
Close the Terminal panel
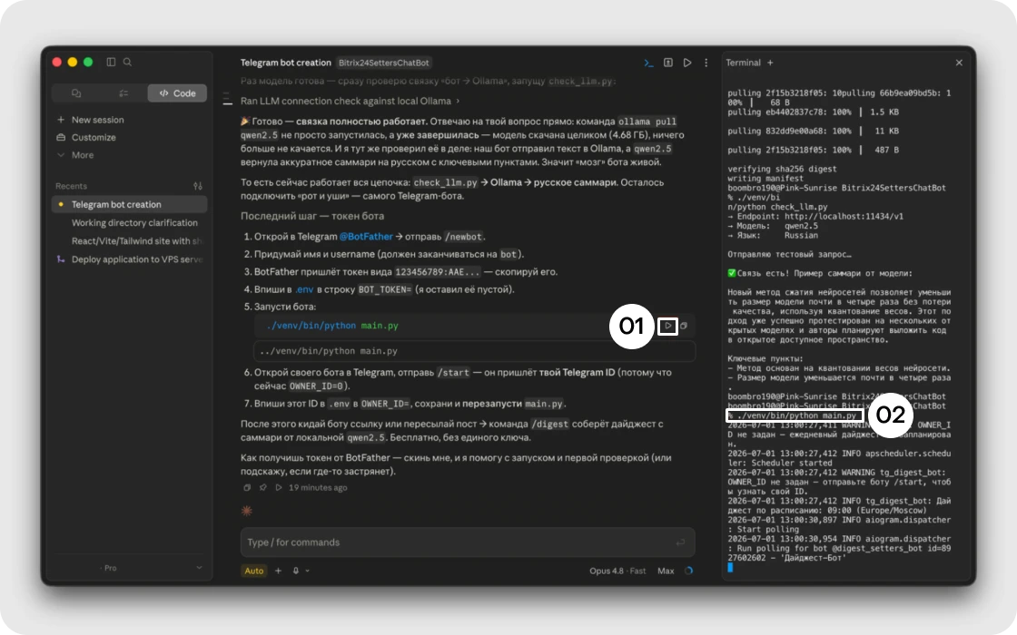(x=959, y=63)
